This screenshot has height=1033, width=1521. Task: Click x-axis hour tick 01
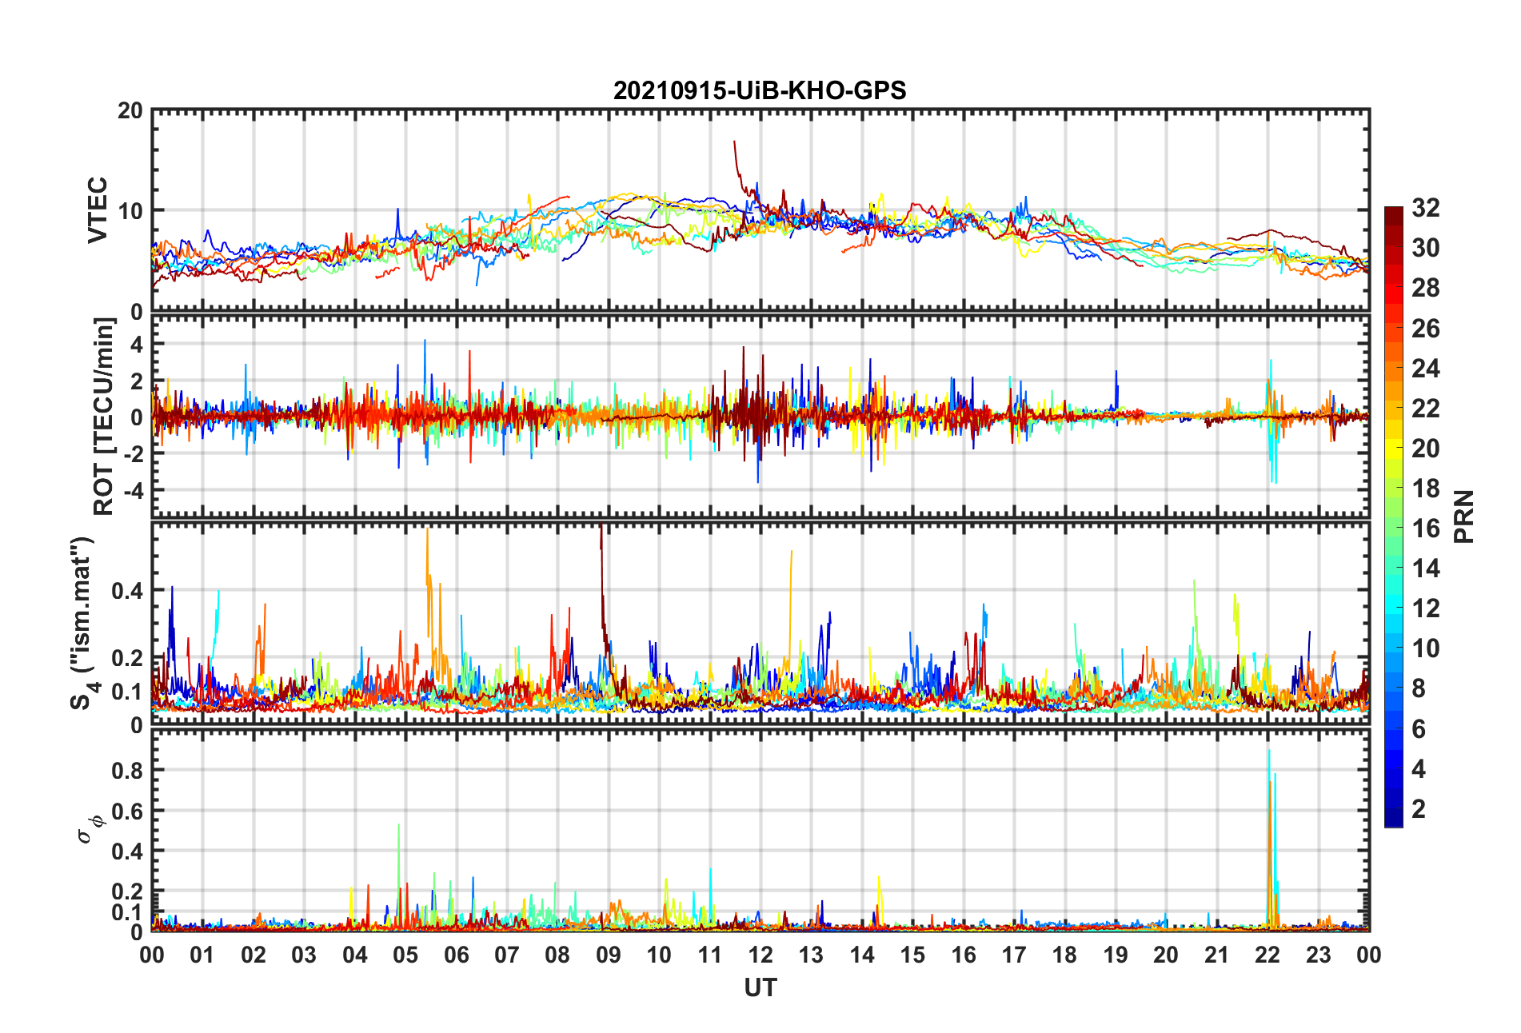(202, 955)
